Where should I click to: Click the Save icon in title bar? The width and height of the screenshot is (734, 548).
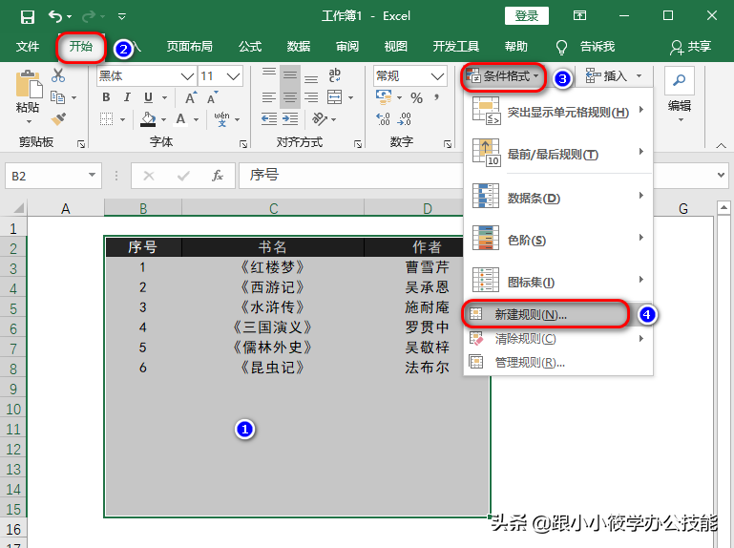pos(28,17)
